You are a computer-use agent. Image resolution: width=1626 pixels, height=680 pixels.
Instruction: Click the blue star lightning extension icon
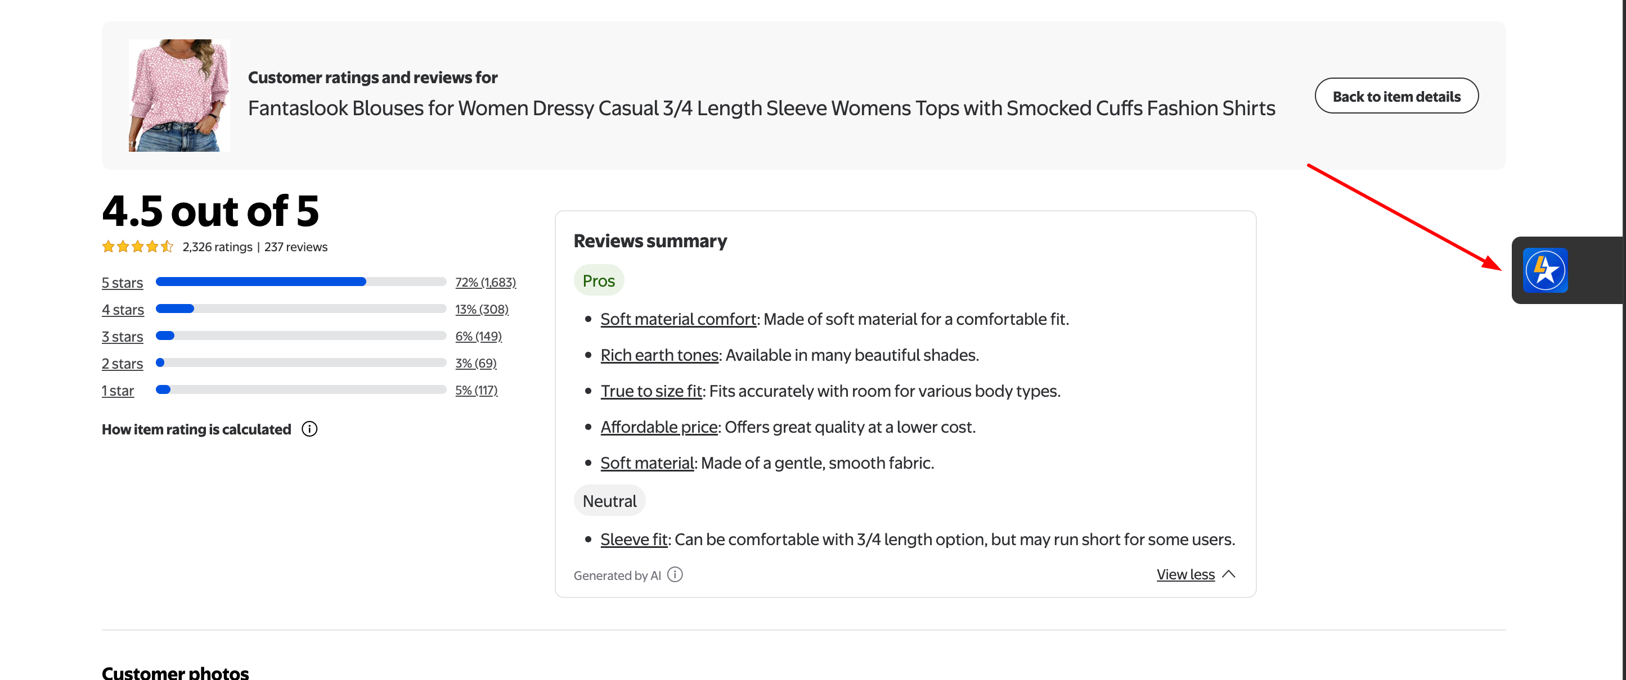(1544, 270)
